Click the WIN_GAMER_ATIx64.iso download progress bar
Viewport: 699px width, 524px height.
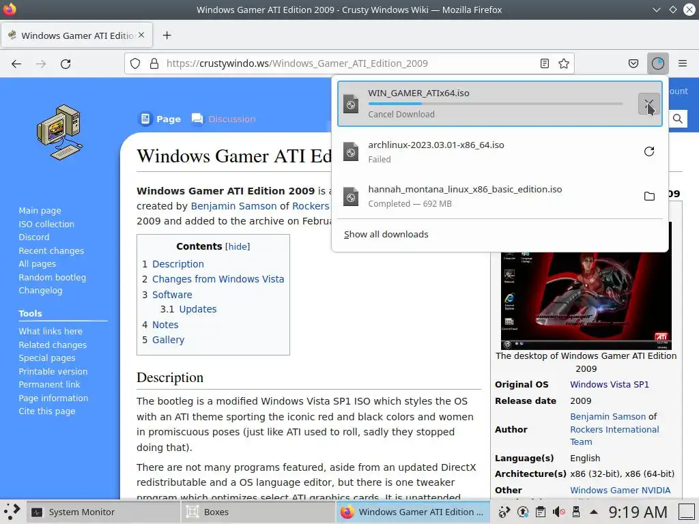(x=496, y=104)
